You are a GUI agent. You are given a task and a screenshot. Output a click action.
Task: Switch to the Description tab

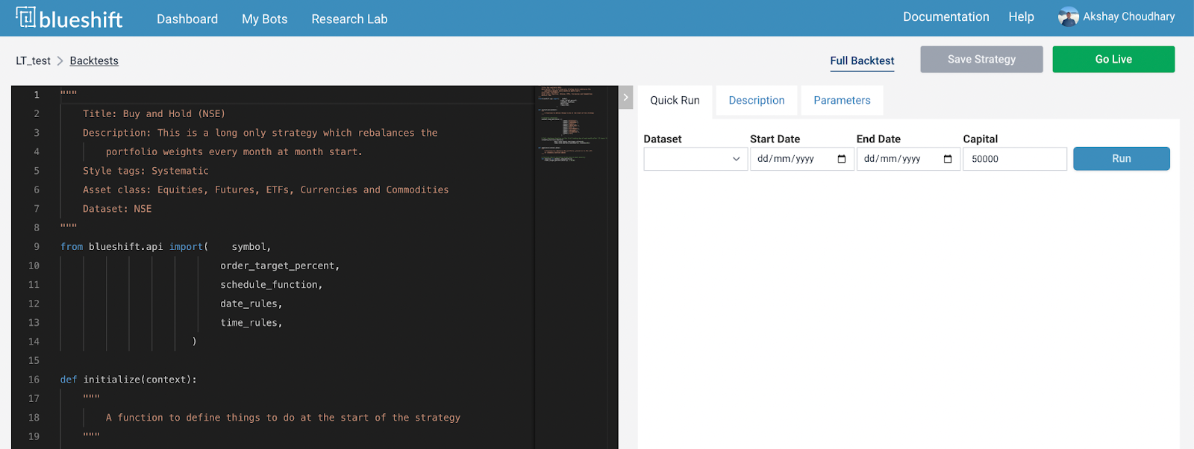tap(757, 101)
